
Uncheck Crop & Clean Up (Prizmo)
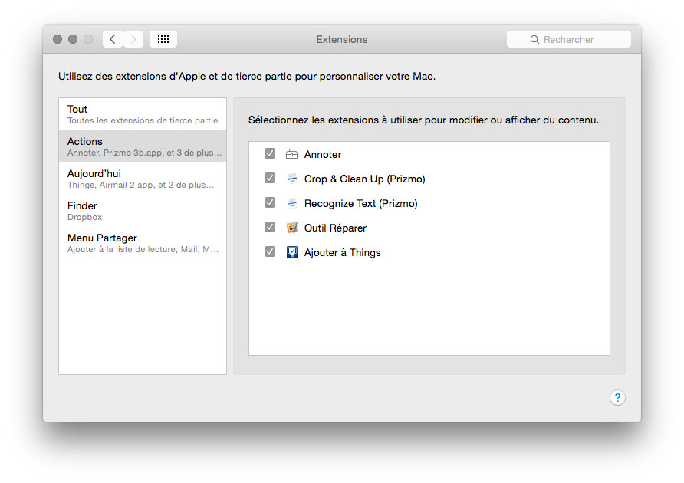[270, 178]
